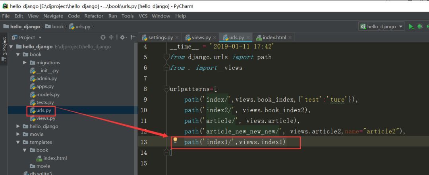Click fold end marker at line 14
This screenshot has width=429, height=175.
click(166, 152)
